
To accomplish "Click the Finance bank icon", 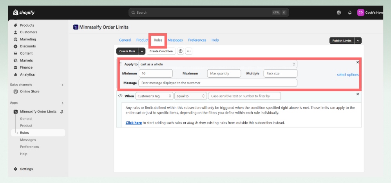I will [x=15, y=67].
